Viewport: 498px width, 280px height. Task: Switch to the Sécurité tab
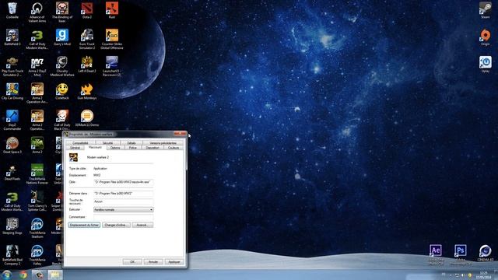[107, 143]
